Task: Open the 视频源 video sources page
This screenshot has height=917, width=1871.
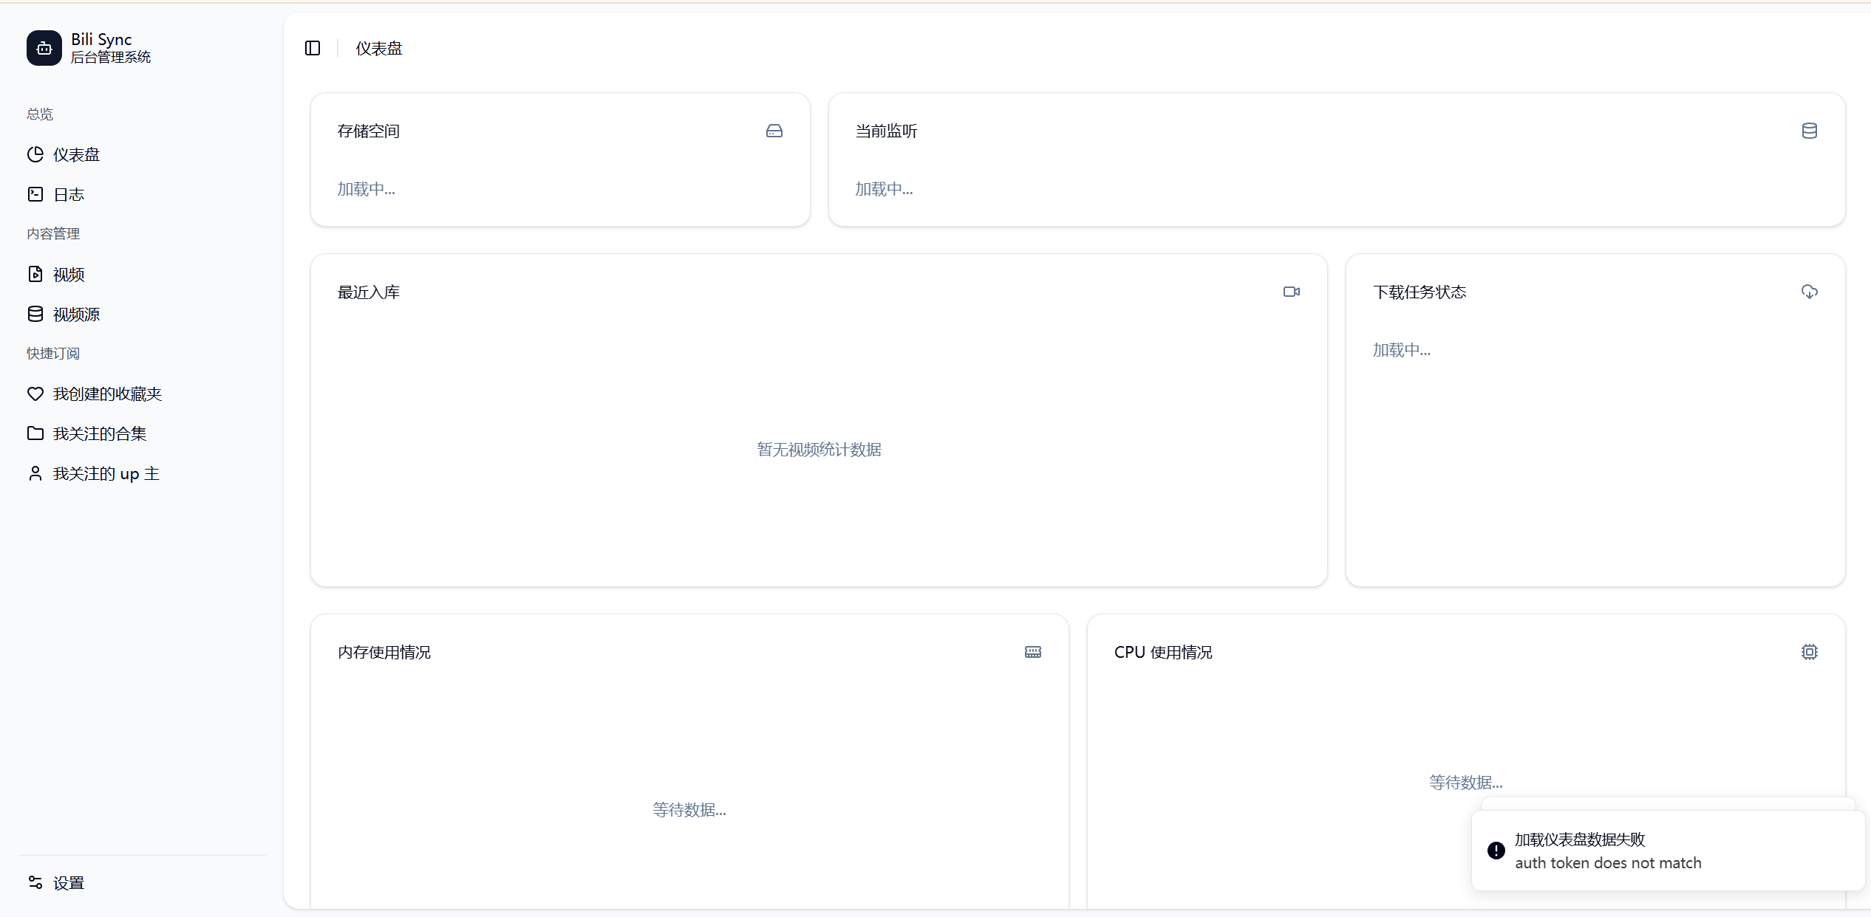Action: pos(76,315)
